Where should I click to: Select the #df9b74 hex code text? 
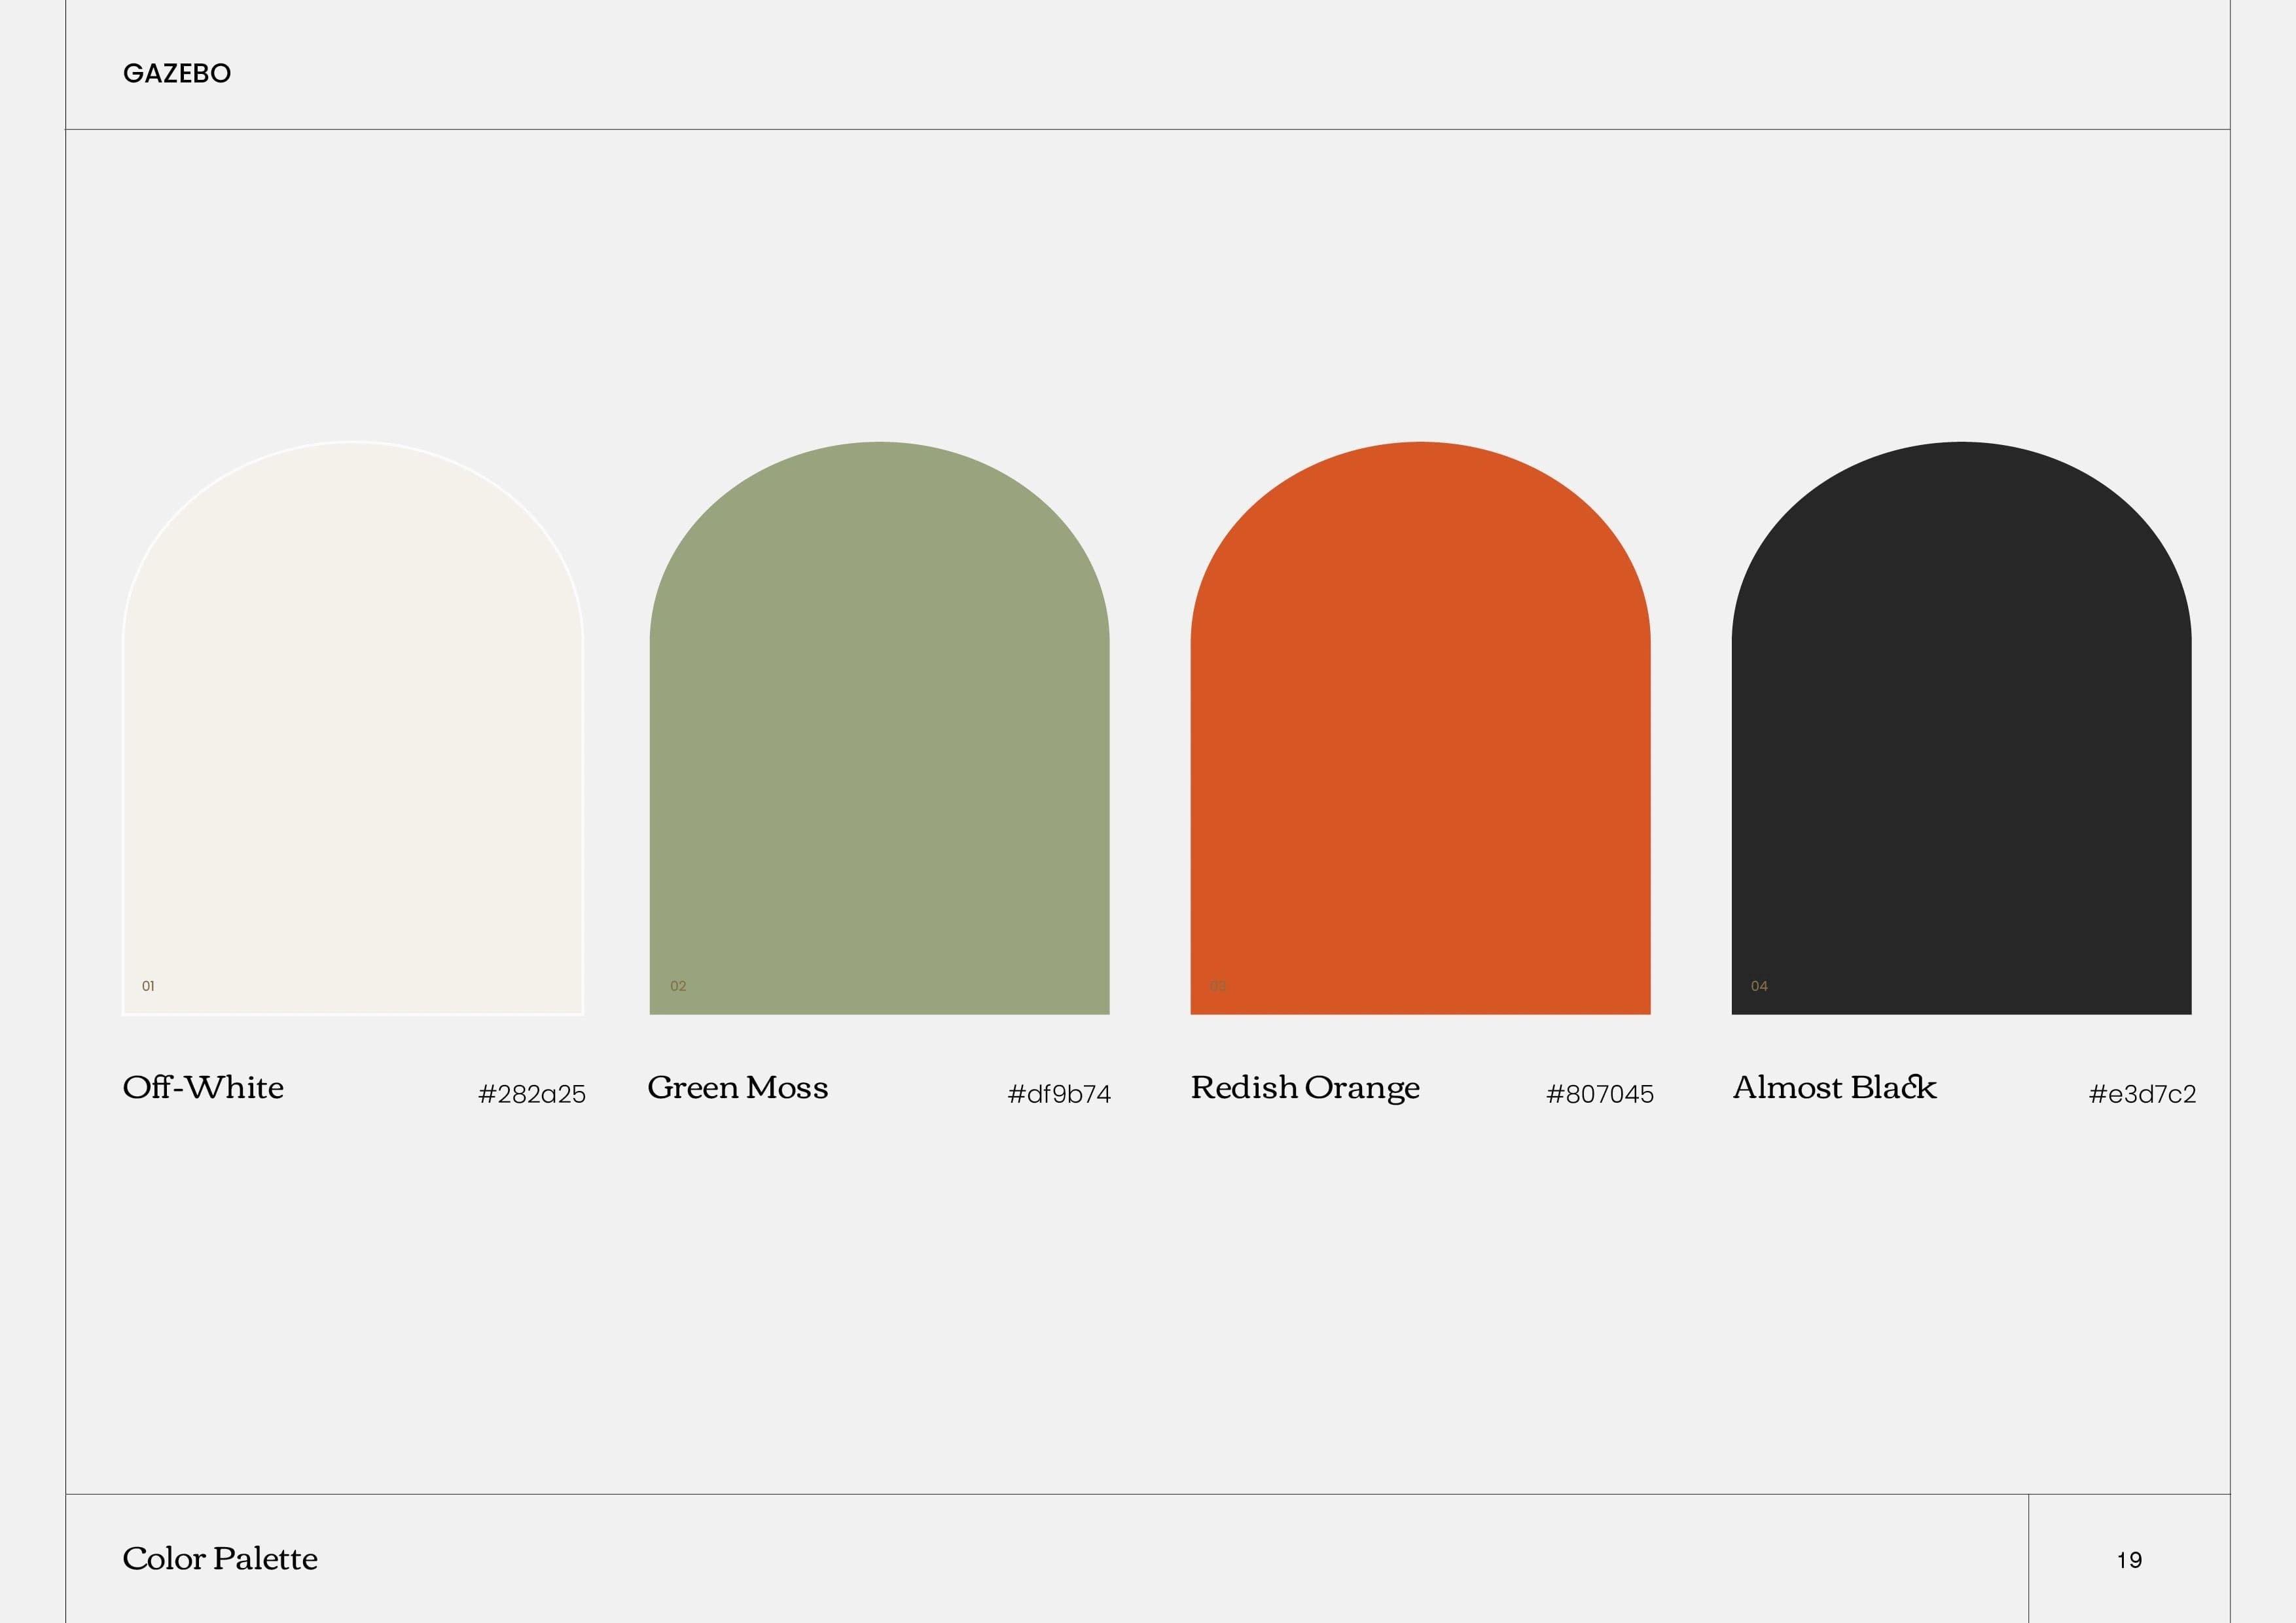(x=1059, y=1094)
